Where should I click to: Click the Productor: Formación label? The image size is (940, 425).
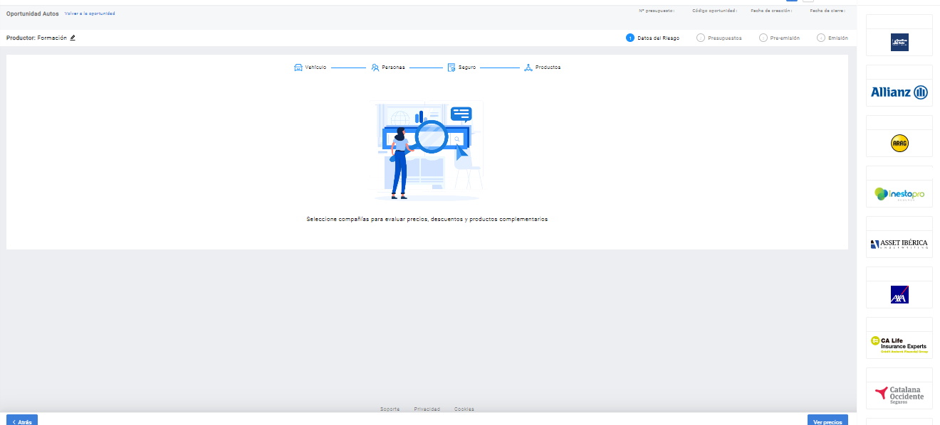pos(36,38)
